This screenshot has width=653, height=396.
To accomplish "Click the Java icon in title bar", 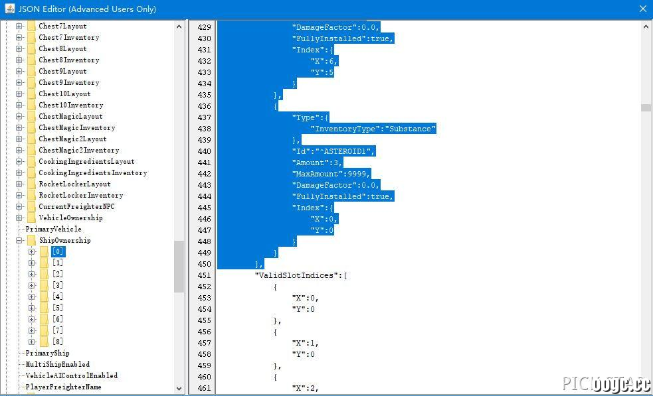I will coord(9,9).
